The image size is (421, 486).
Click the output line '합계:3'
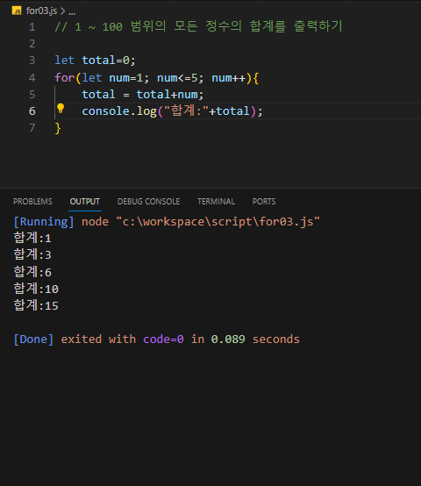32,254
